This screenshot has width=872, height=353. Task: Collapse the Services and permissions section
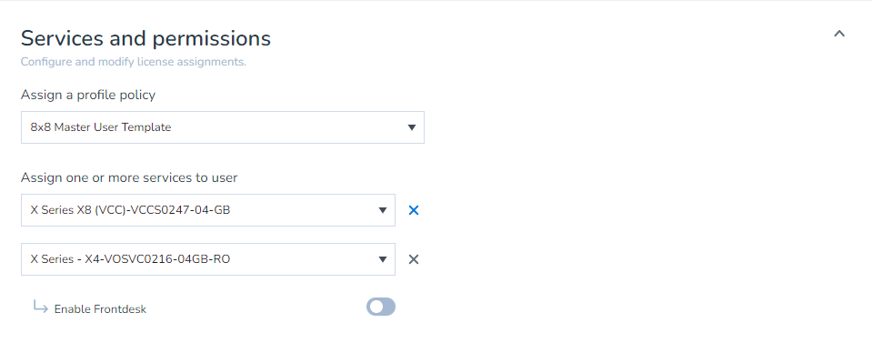pos(839,34)
